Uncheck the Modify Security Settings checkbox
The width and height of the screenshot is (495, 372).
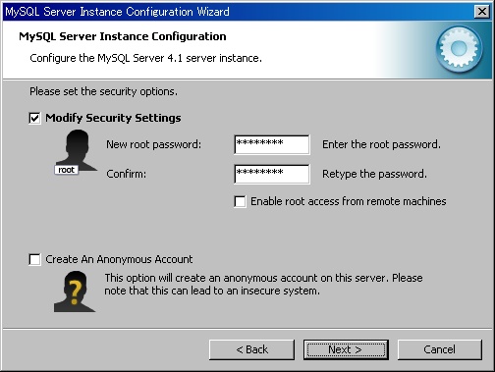coord(34,118)
